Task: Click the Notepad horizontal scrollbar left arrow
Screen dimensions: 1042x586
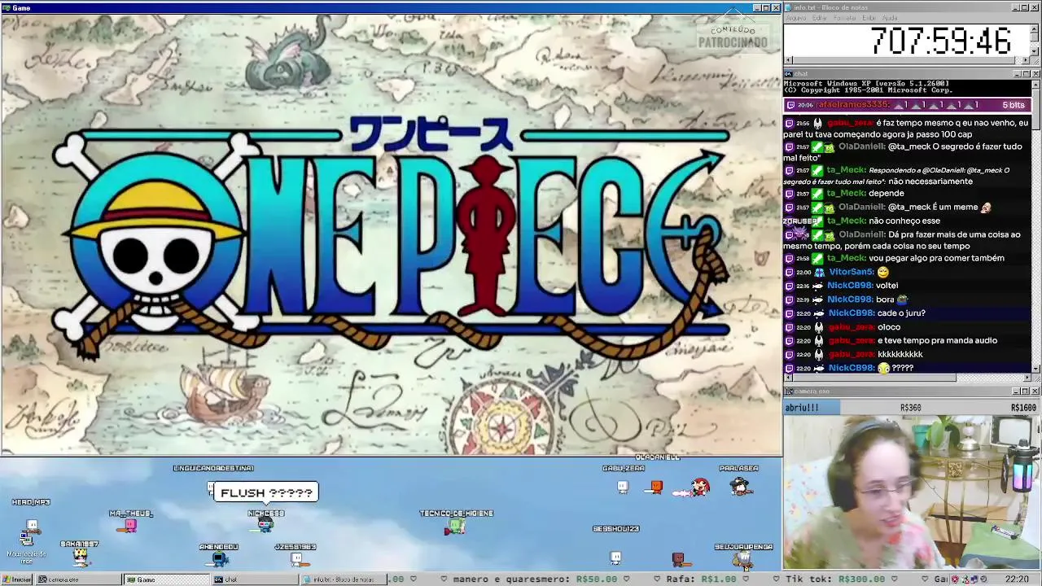Action: tap(788, 60)
